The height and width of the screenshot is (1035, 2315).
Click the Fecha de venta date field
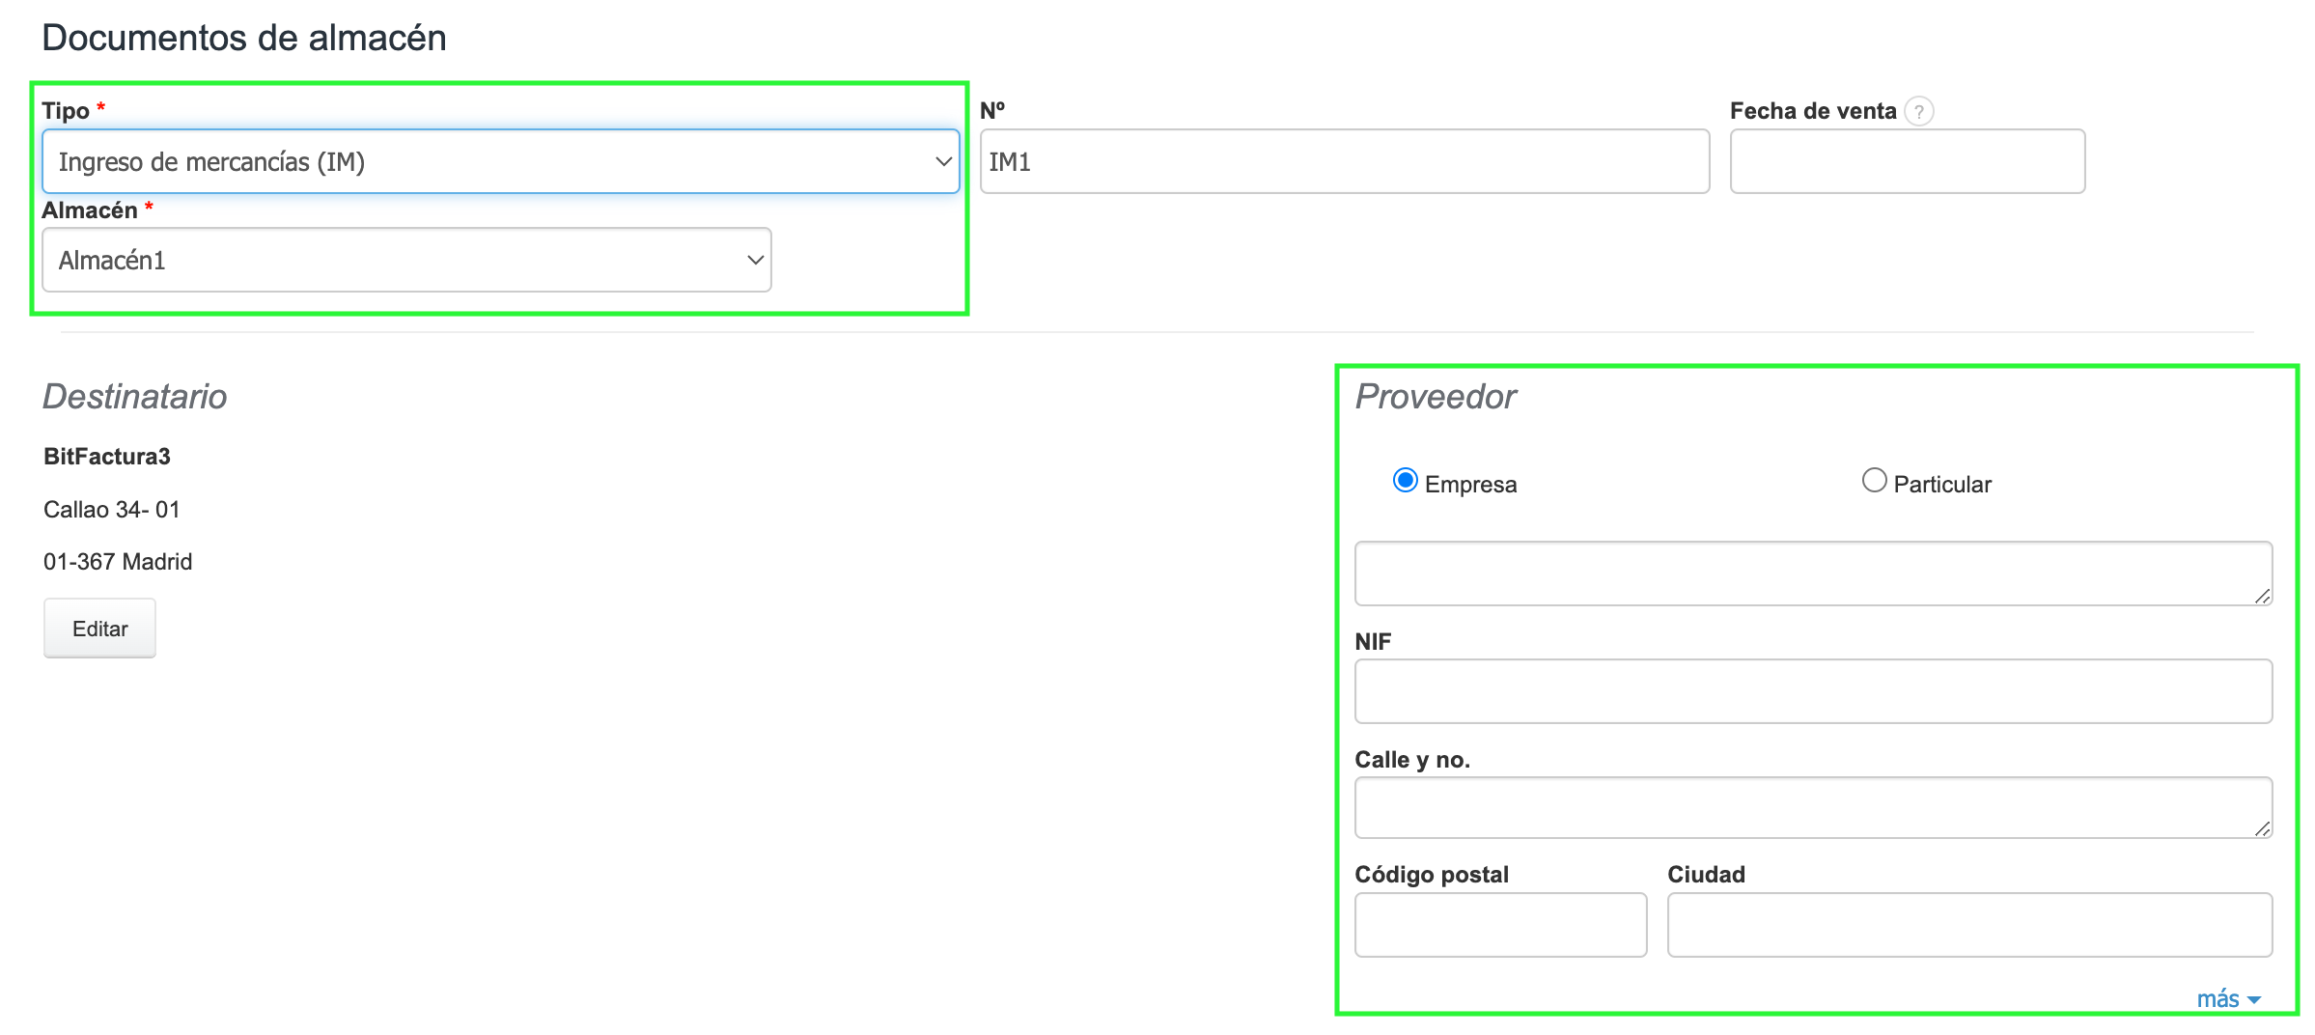coord(1907,162)
